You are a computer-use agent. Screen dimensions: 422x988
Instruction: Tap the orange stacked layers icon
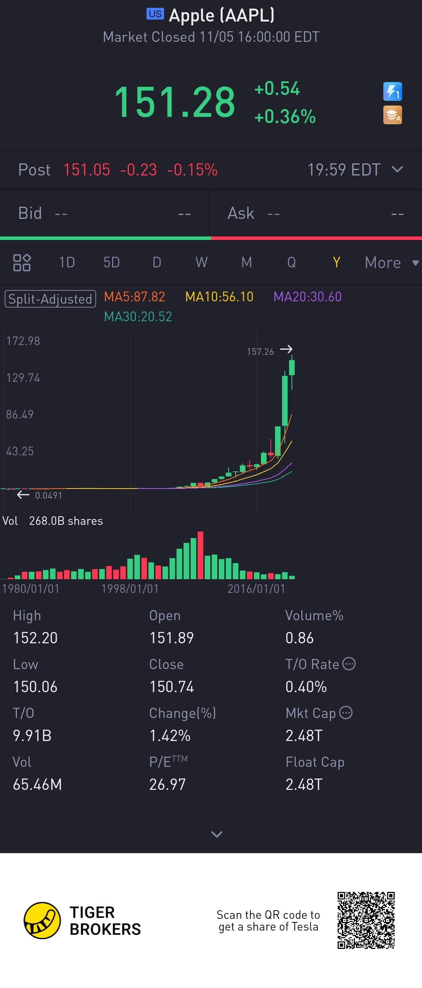tap(392, 115)
